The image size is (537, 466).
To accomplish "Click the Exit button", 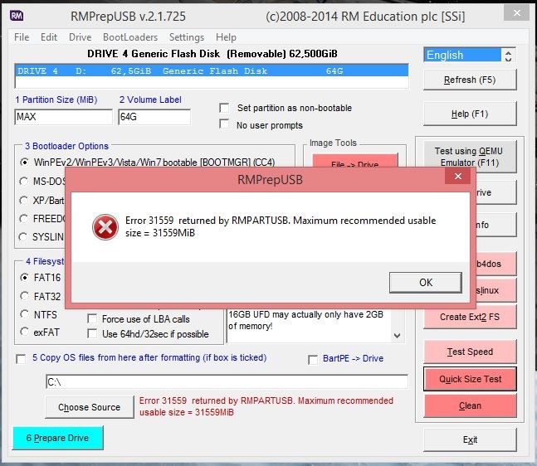I will pos(470,439).
